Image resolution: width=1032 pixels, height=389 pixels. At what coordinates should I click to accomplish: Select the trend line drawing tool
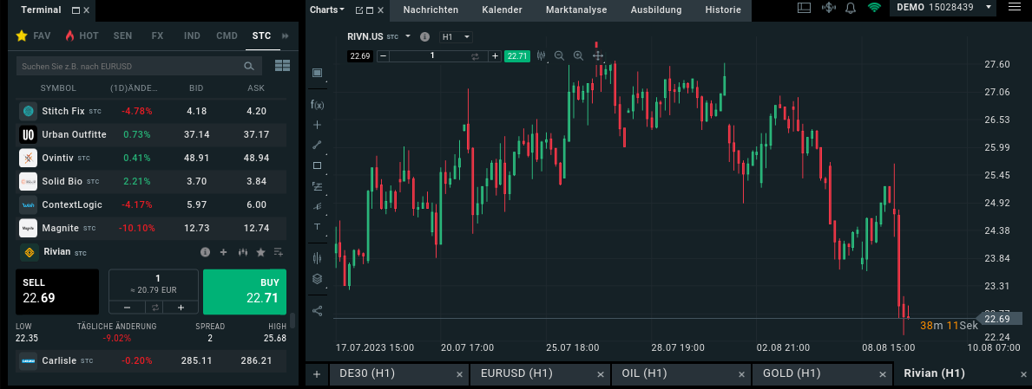click(317, 146)
